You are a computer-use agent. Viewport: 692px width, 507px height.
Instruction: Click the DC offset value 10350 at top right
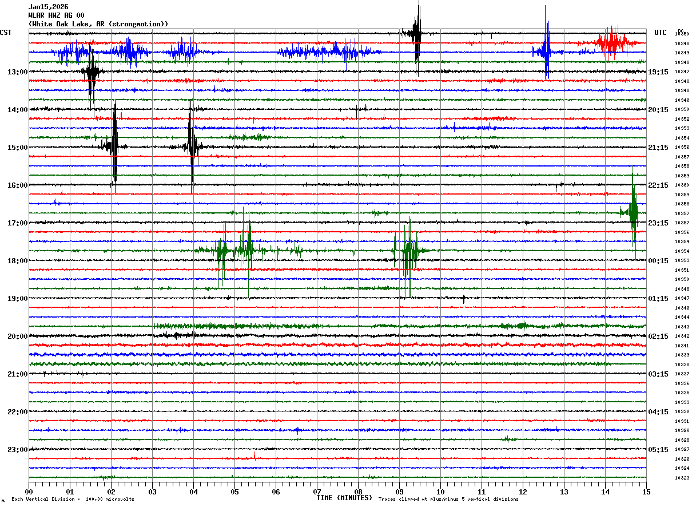(681, 34)
